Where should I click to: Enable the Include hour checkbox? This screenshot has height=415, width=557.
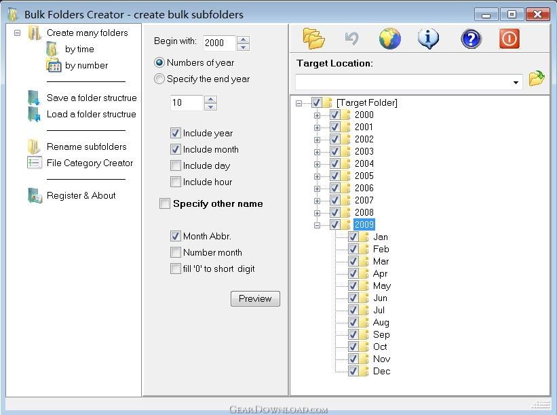(176, 182)
